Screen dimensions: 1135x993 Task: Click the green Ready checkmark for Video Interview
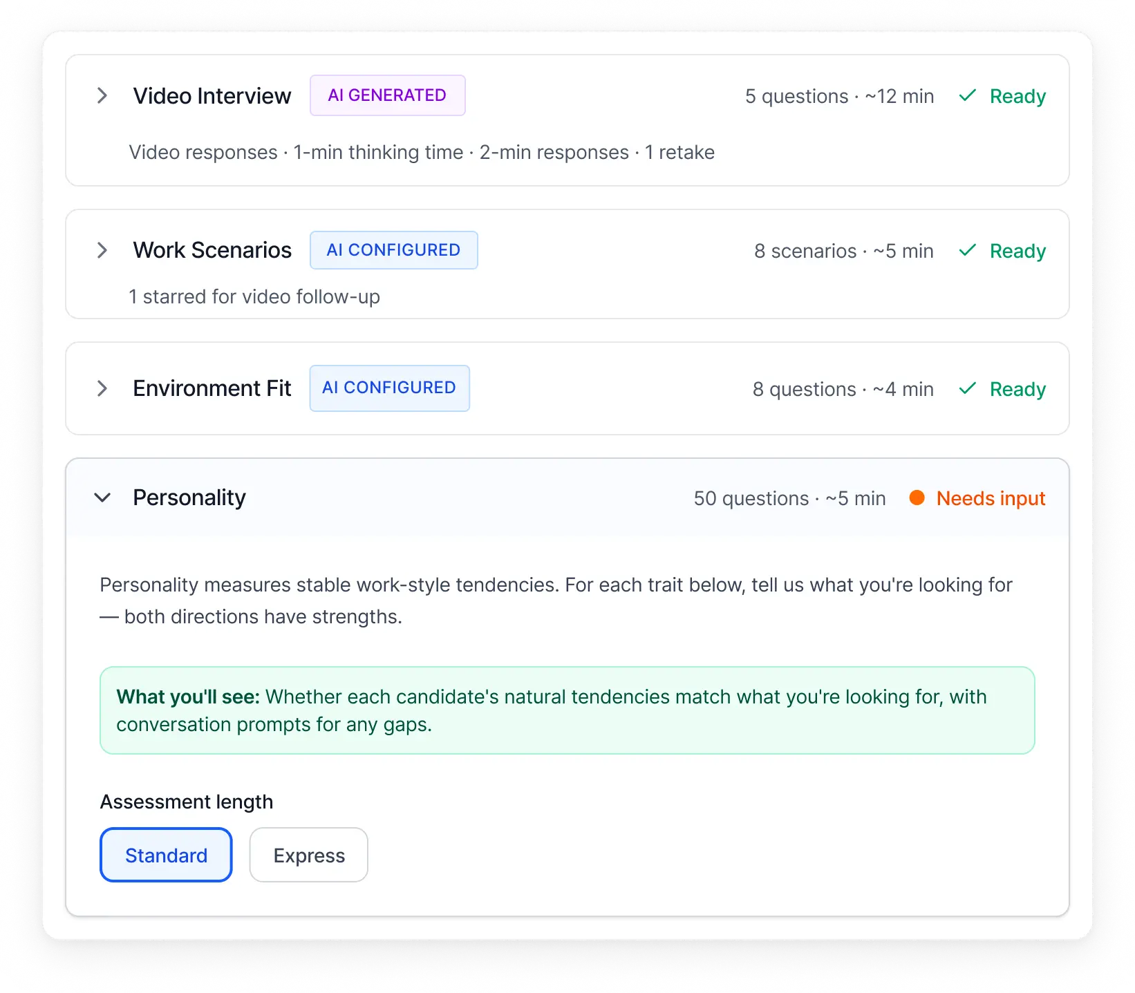tap(969, 96)
